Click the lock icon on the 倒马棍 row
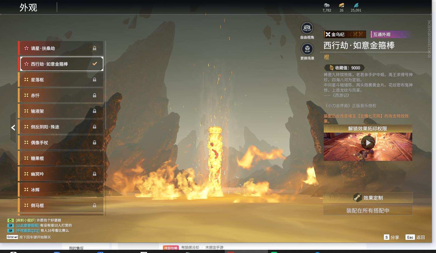The width and height of the screenshot is (436, 253). (x=94, y=205)
